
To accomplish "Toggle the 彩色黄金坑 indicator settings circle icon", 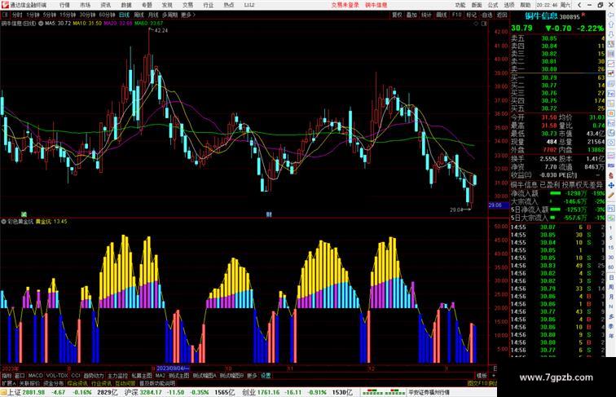I will 3,222.
